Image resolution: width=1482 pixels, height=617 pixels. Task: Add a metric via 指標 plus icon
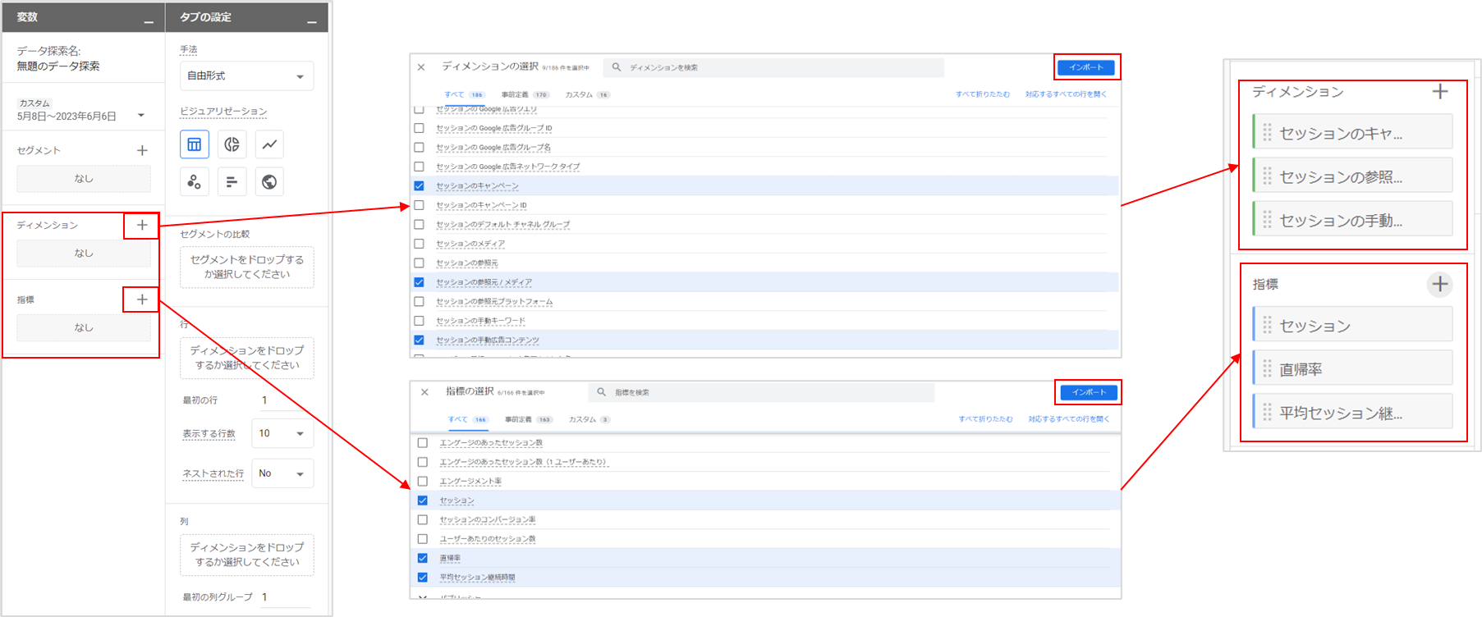pos(142,299)
